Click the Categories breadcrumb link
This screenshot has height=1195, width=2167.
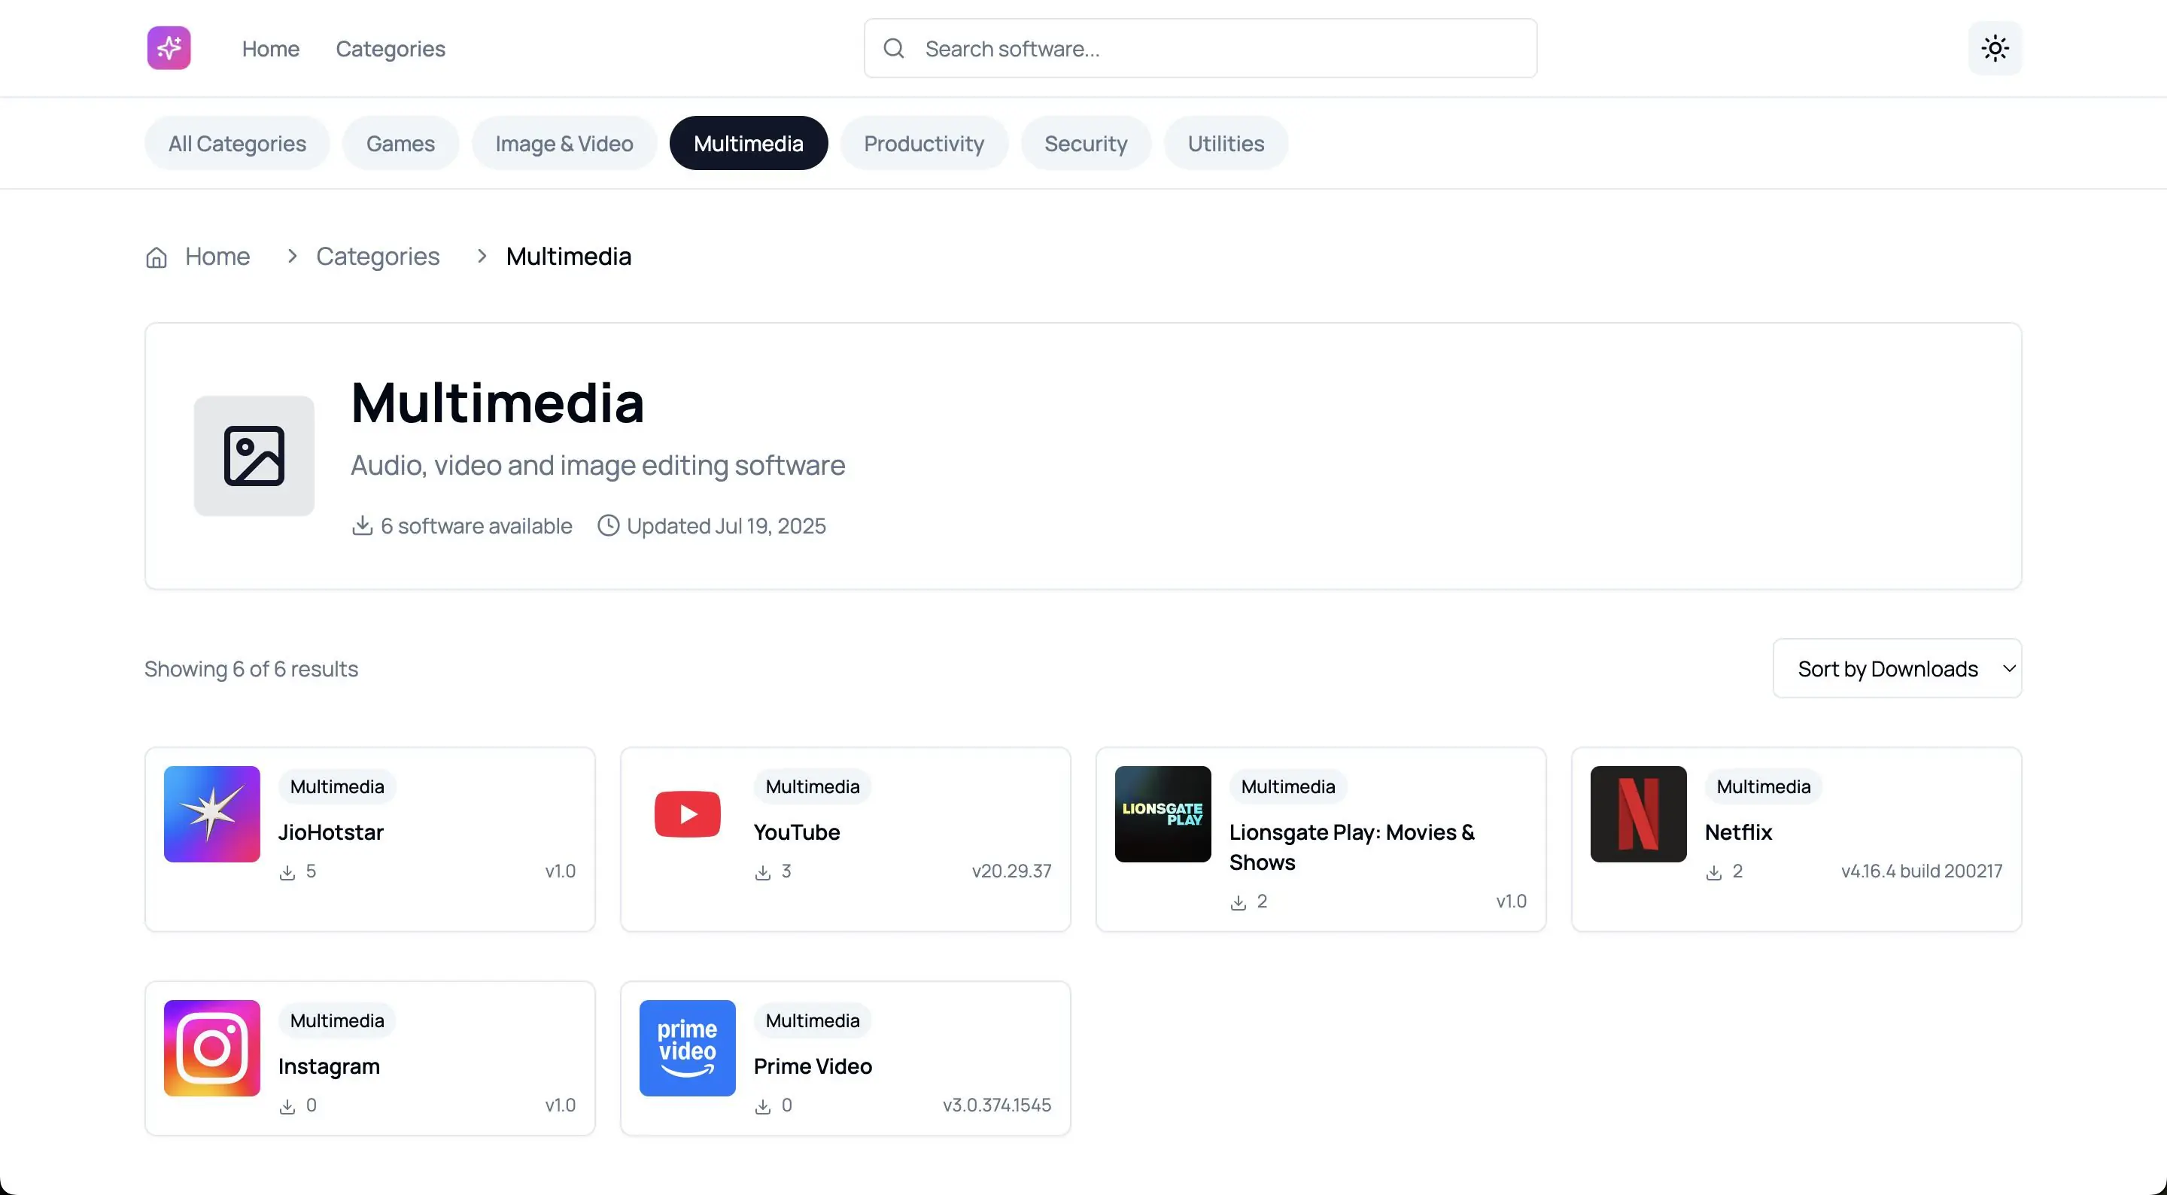pyautogui.click(x=378, y=256)
